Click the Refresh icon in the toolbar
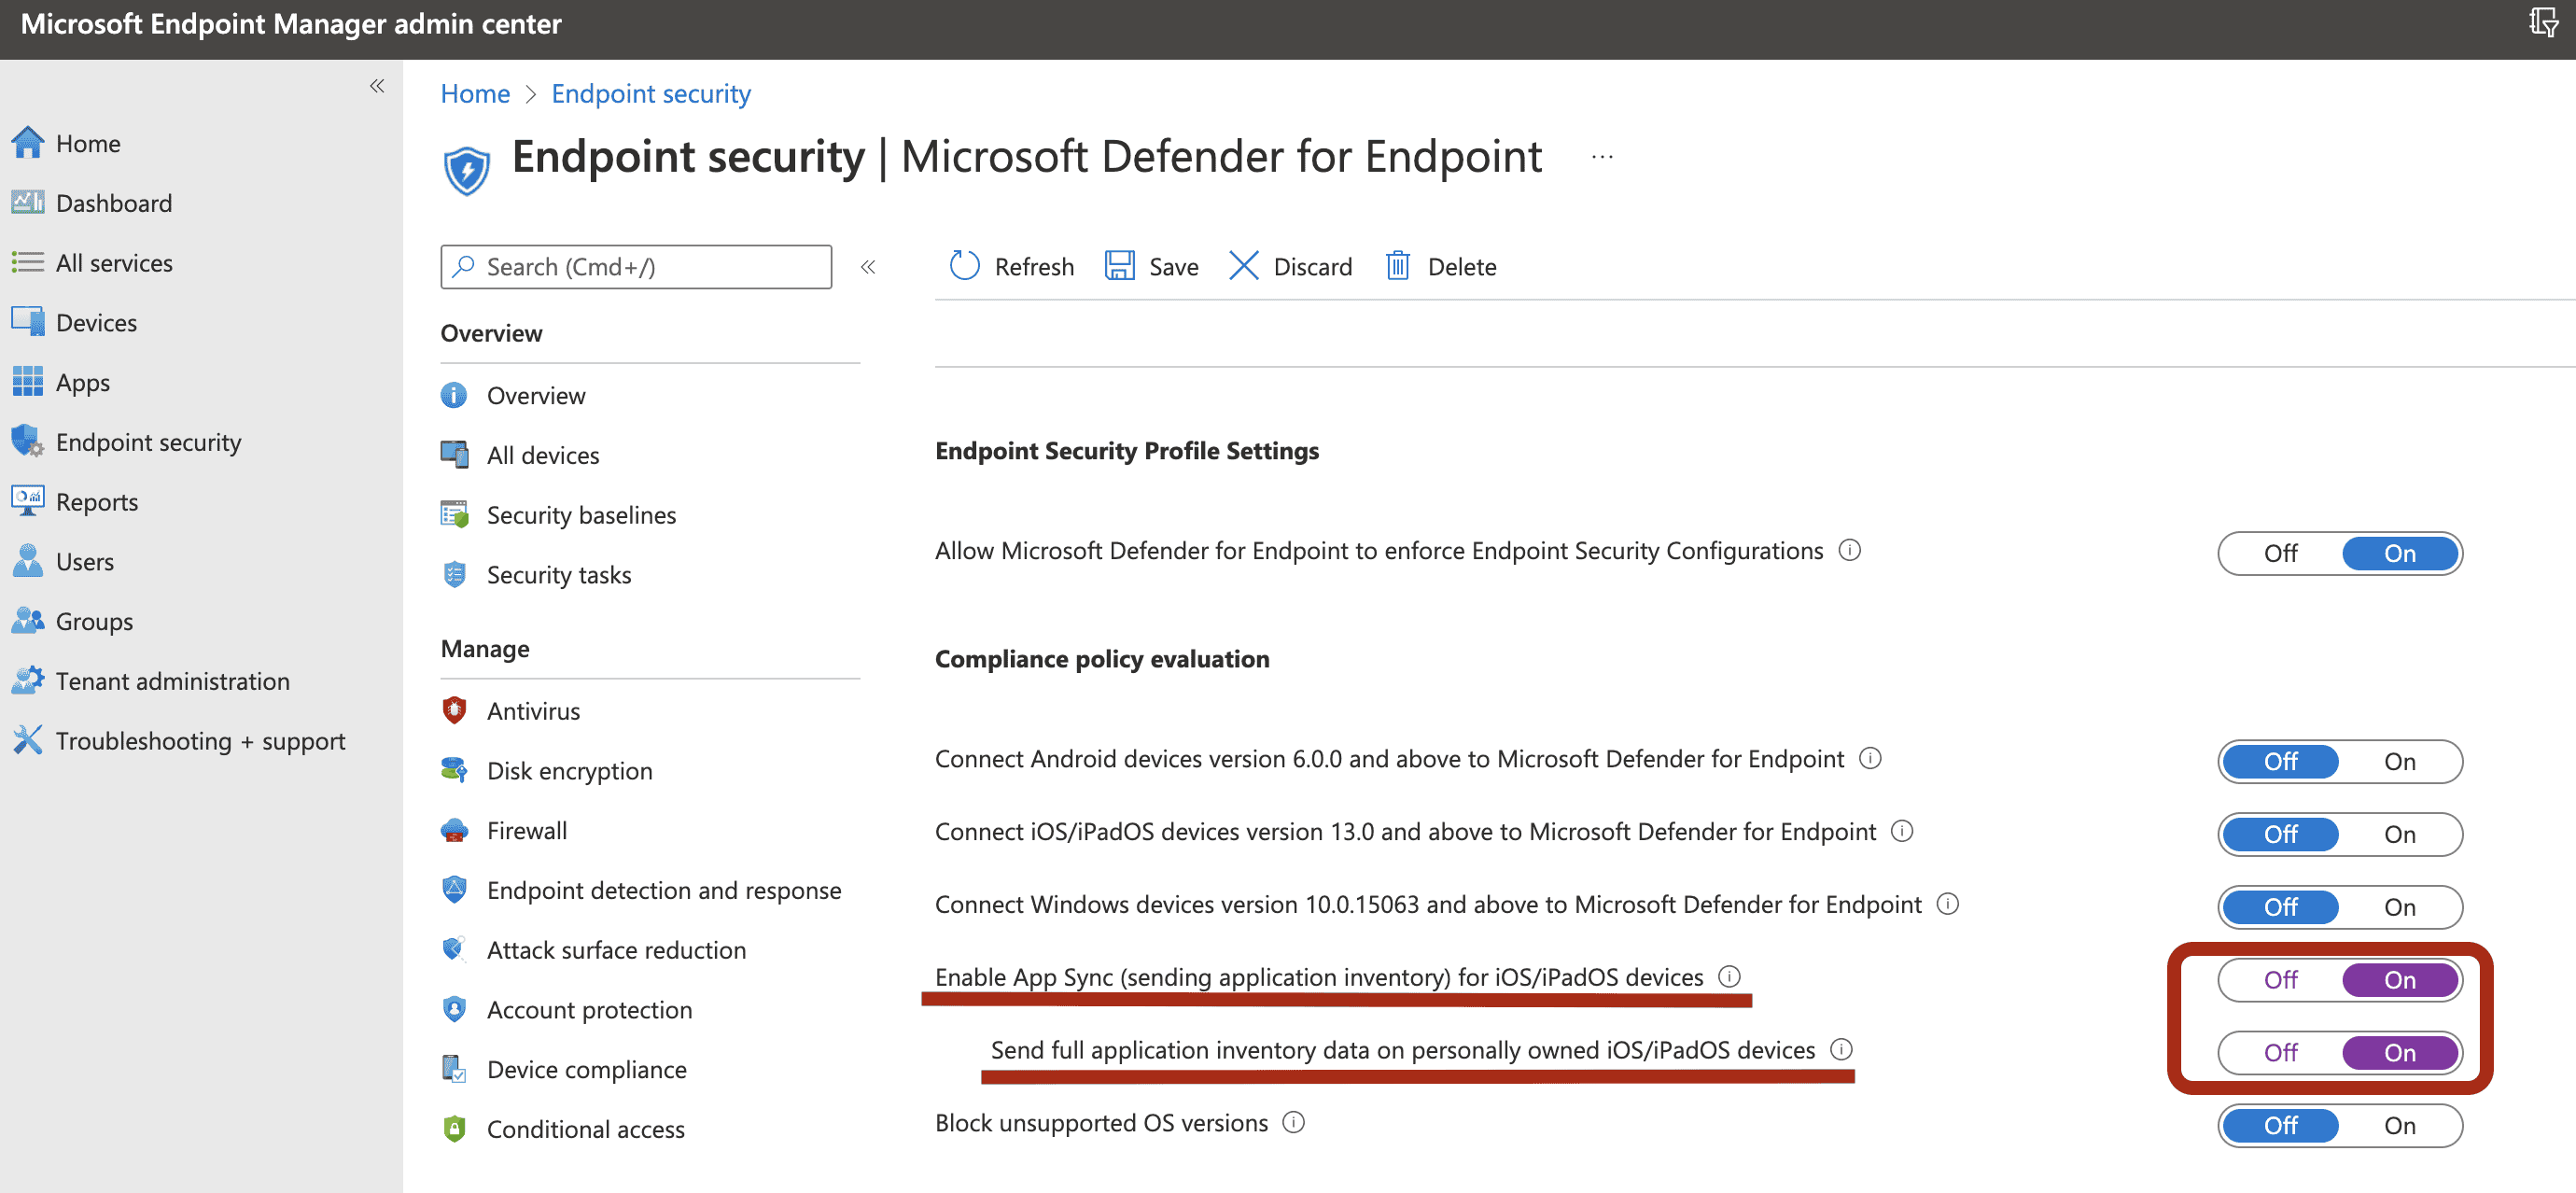 pyautogui.click(x=964, y=266)
